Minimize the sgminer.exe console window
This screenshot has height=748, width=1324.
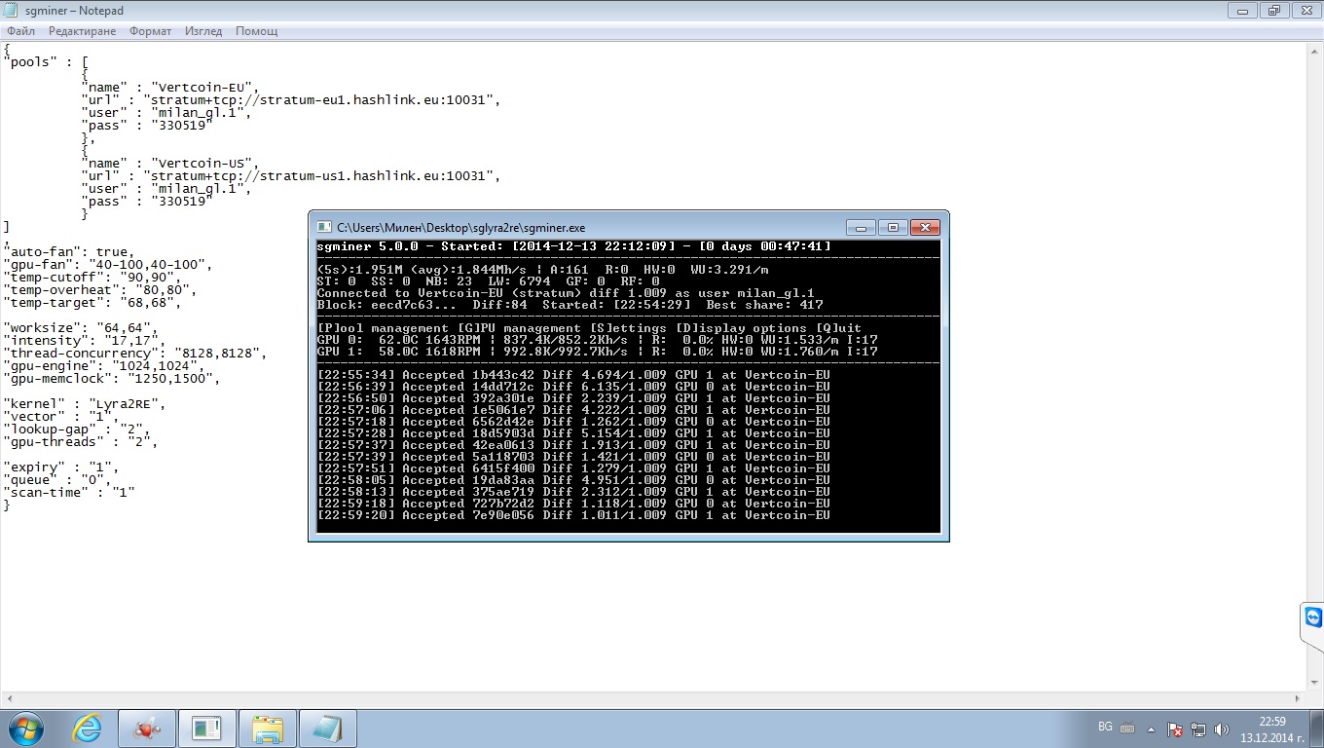pos(861,227)
